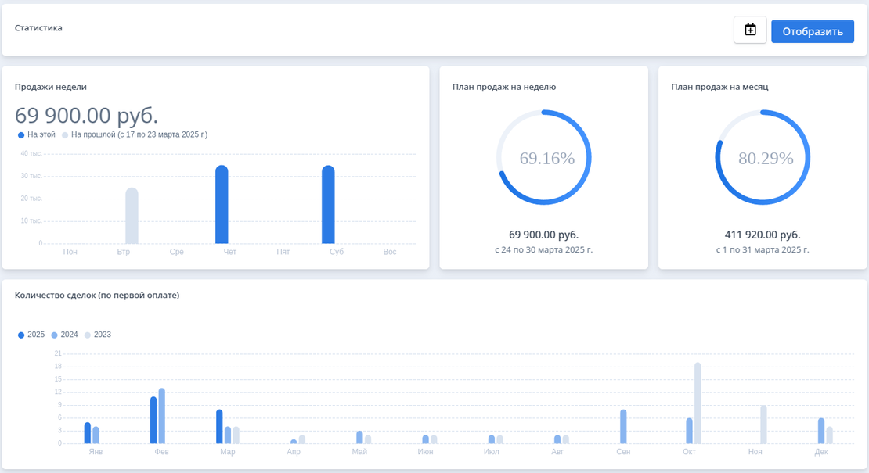Click the November 2023 deals bar

click(x=763, y=425)
